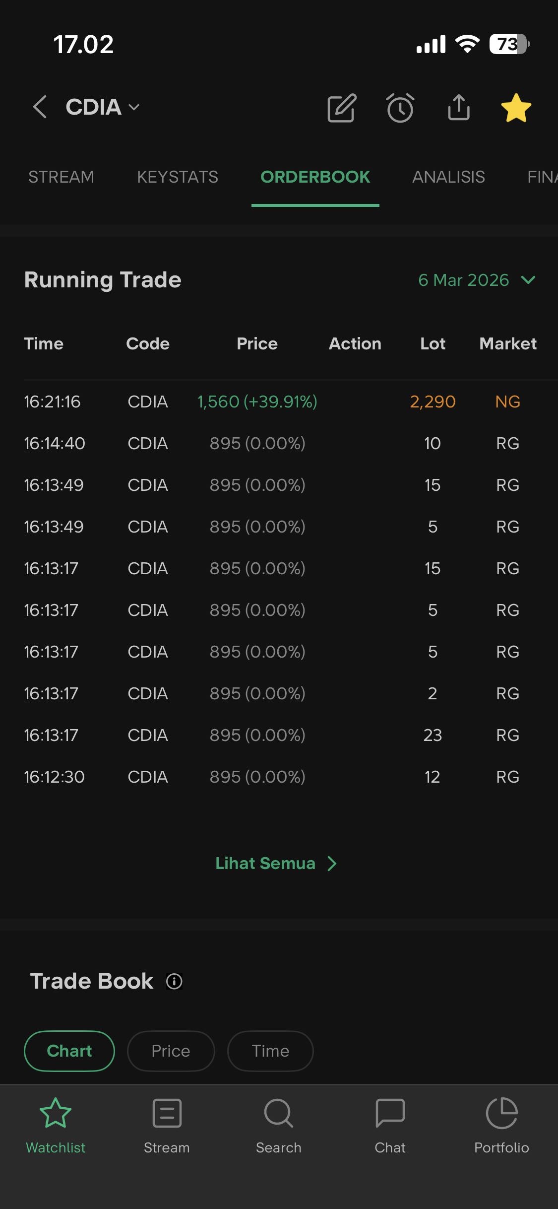
Task: Switch Trade Book to Time view
Action: click(270, 1051)
